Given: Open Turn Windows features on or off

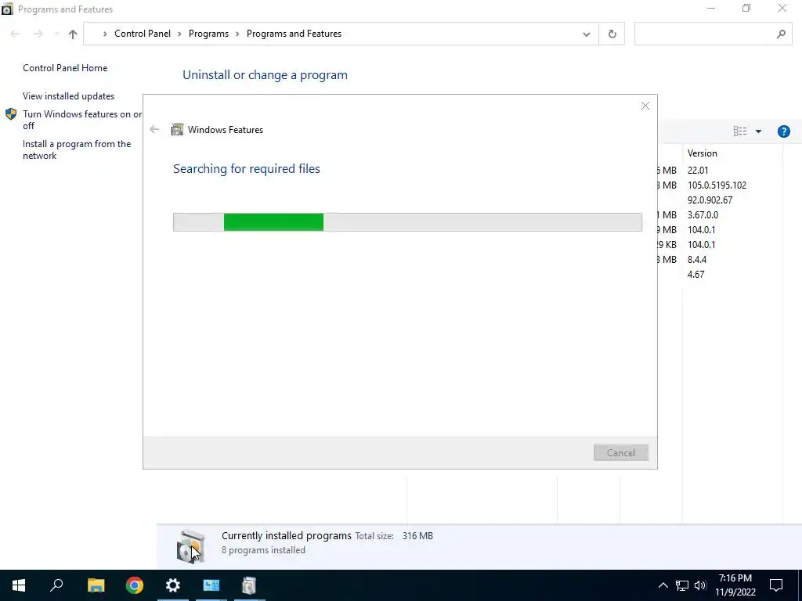Looking at the screenshot, I should coord(82,120).
